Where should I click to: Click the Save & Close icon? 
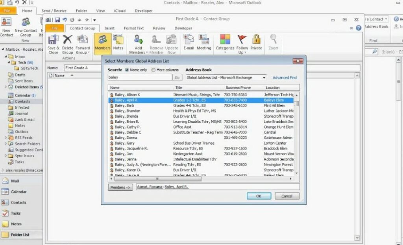[53, 44]
